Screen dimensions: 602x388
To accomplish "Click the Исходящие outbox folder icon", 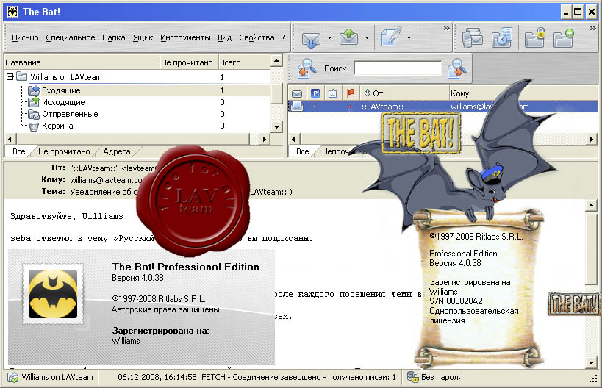I will 34,102.
